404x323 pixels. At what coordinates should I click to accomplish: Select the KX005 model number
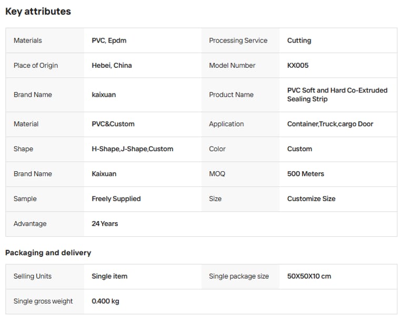click(298, 66)
